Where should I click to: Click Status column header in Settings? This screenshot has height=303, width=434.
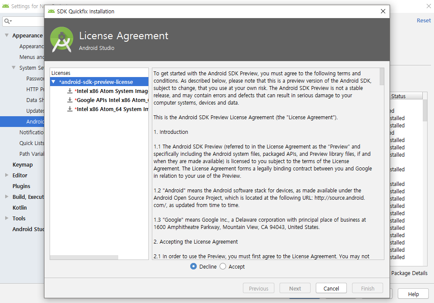click(x=406, y=96)
